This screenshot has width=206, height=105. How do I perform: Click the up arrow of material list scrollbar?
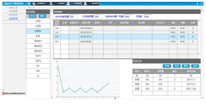52,12
